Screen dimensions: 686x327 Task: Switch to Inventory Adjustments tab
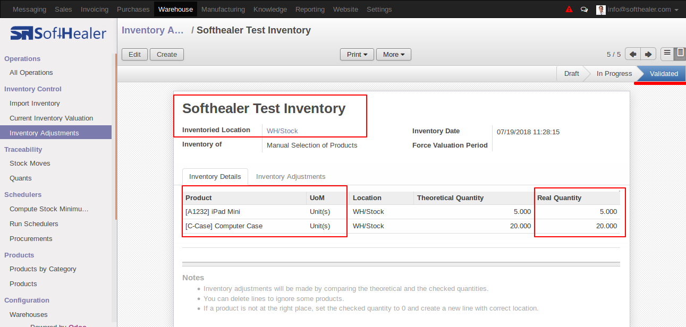(291, 177)
